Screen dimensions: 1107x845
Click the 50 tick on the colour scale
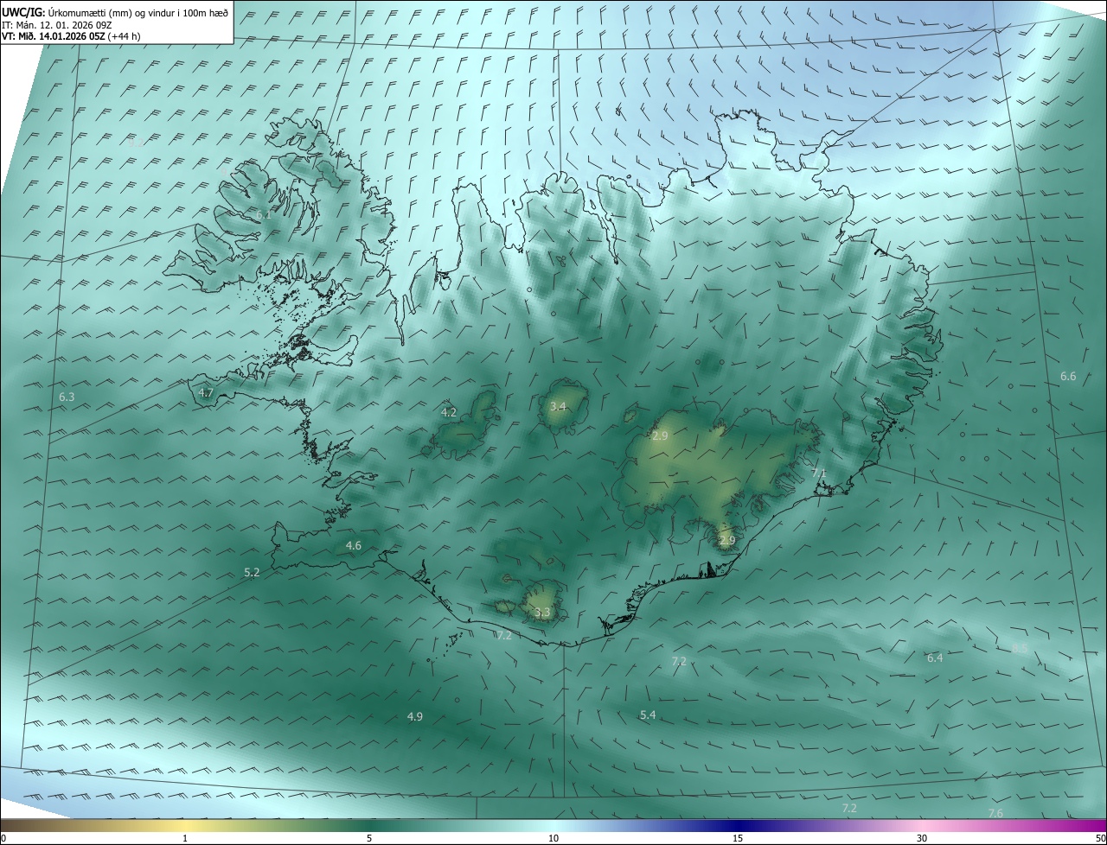click(1100, 838)
